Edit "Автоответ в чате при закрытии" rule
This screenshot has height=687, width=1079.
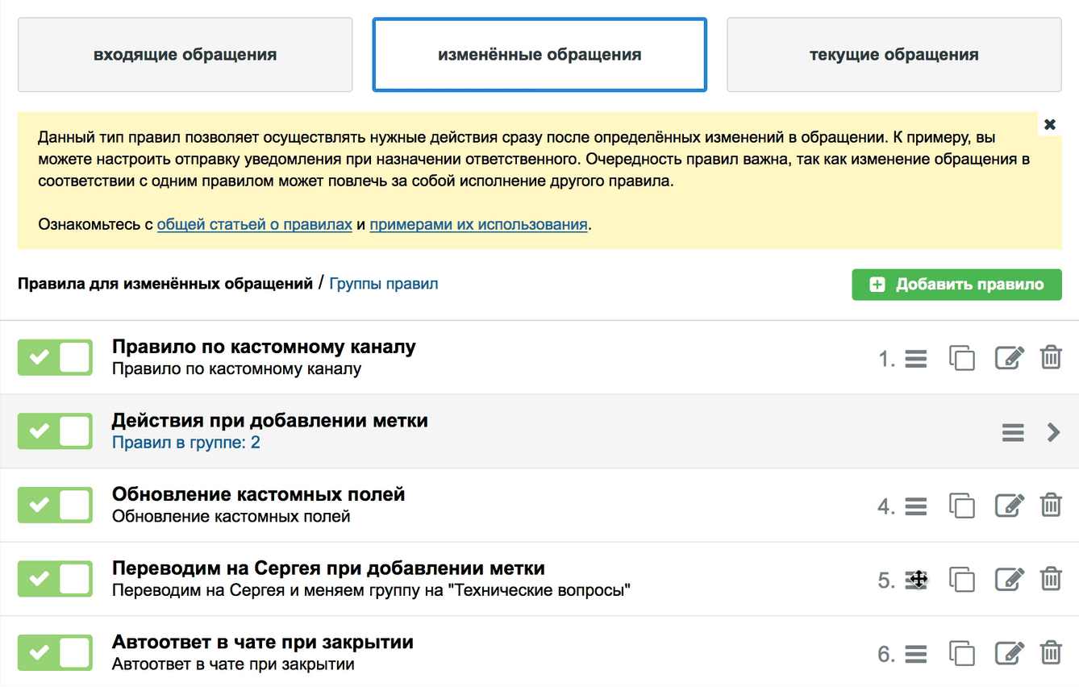pyautogui.click(x=1010, y=653)
